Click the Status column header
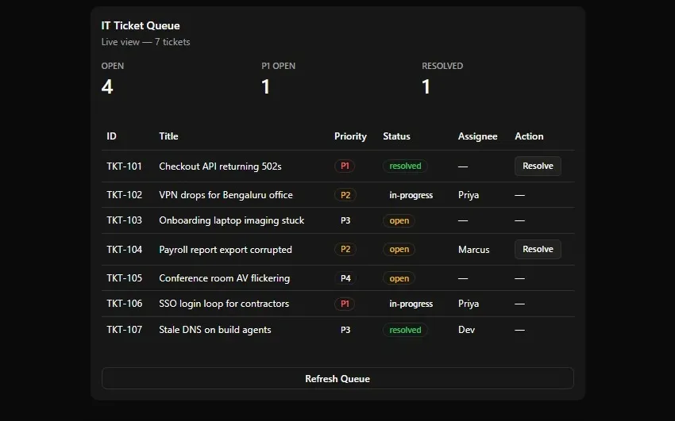This screenshot has height=421, width=675. (396, 136)
